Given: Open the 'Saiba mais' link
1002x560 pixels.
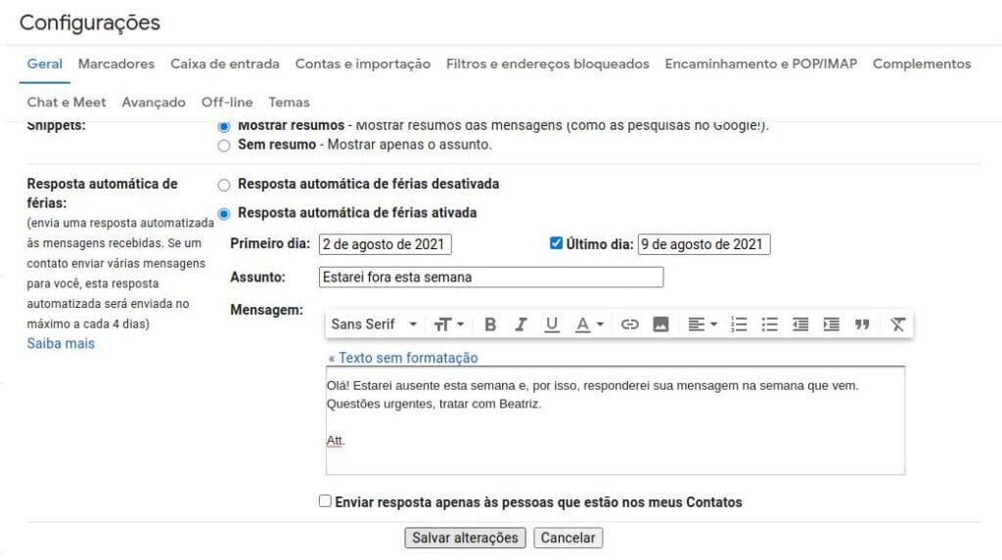Looking at the screenshot, I should click(61, 344).
